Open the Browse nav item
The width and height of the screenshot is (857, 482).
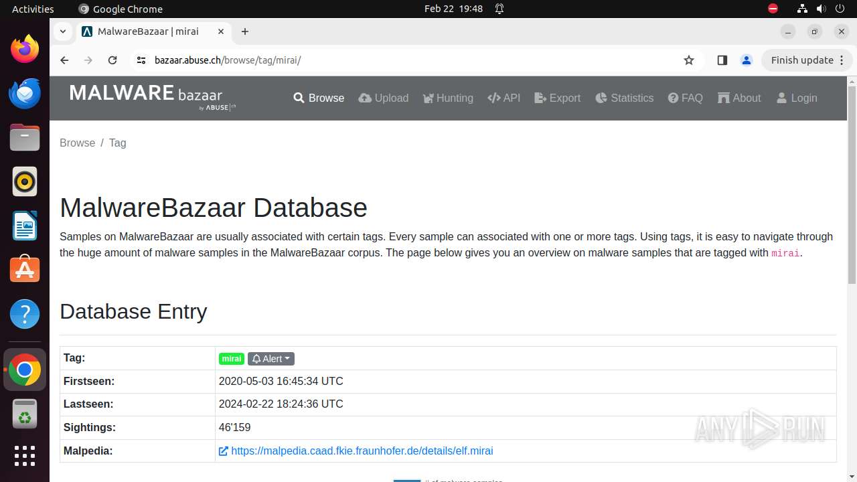point(319,98)
